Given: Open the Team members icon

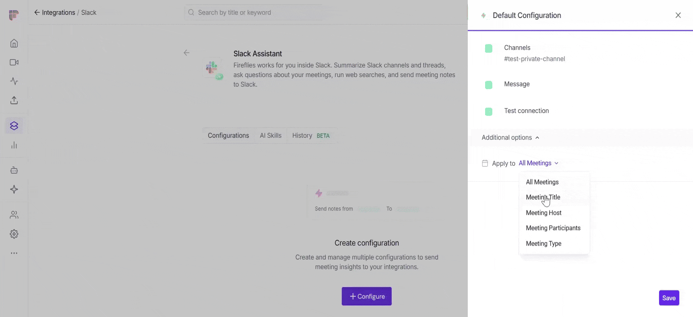Looking at the screenshot, I should tap(14, 215).
